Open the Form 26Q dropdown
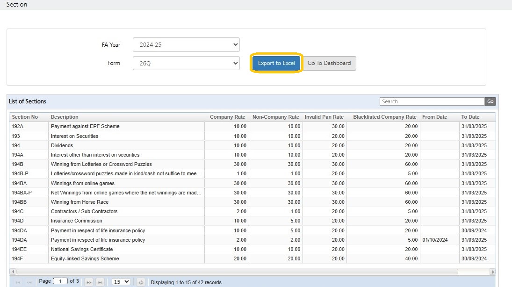The image size is (512, 287). tap(186, 63)
